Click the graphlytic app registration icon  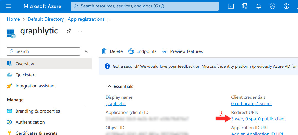pos(11,33)
